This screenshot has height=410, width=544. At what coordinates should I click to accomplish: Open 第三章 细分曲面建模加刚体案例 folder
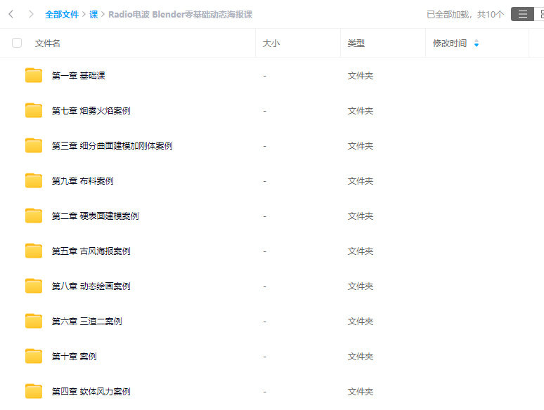point(112,146)
